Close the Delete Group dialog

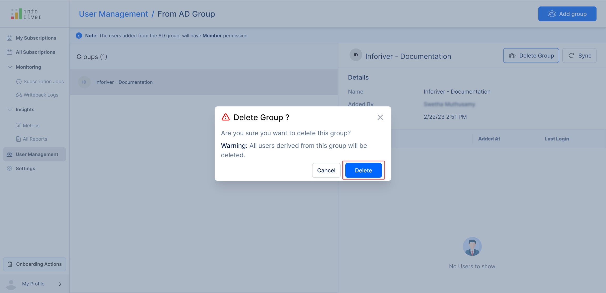[x=380, y=117]
